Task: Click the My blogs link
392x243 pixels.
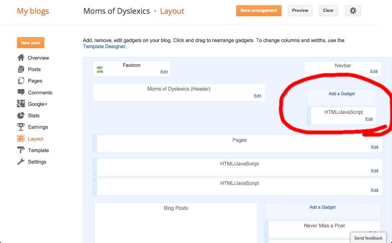Action: [33, 11]
